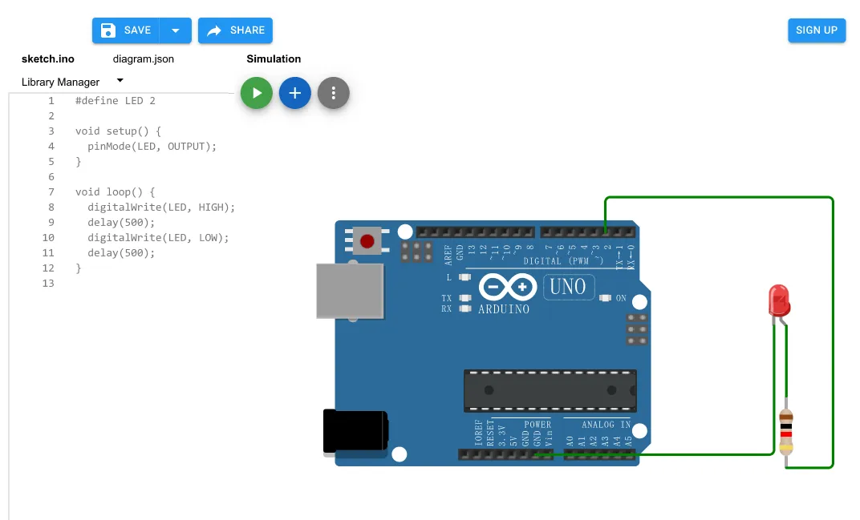This screenshot has width=860, height=520.
Task: Click the 'DIGITAL (PWM ~)' label on the board
Action: [563, 261]
